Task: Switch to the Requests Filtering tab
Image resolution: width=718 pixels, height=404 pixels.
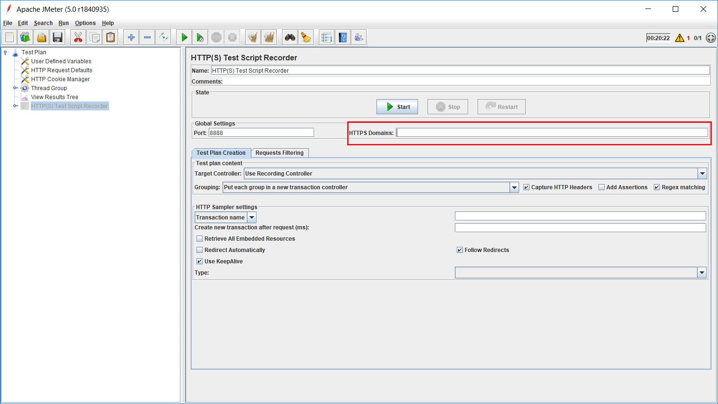Action: [280, 152]
